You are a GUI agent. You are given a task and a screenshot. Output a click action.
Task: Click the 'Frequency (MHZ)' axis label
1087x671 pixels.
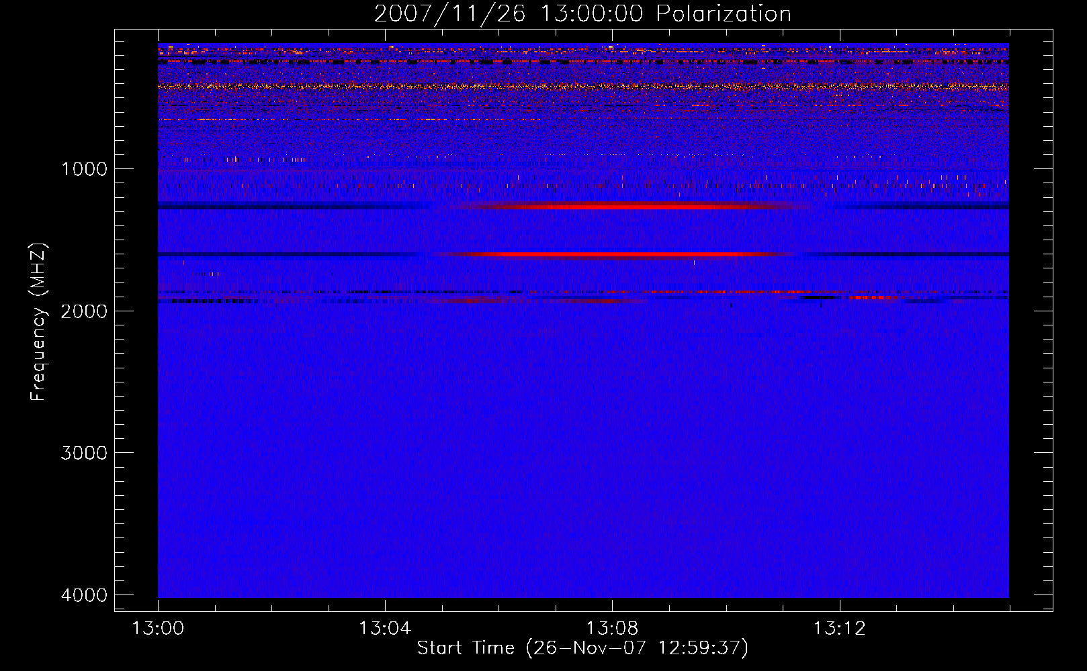click(x=38, y=322)
